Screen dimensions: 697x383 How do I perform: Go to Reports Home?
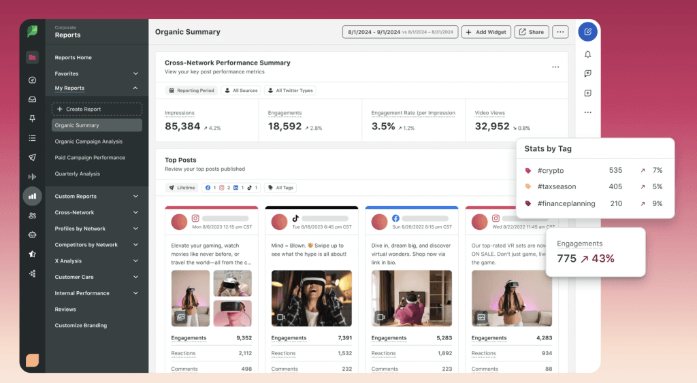pyautogui.click(x=74, y=57)
